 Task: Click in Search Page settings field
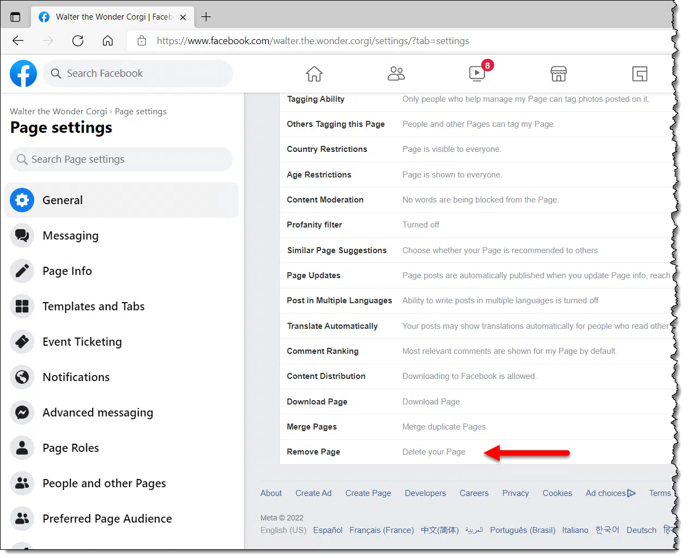121,160
